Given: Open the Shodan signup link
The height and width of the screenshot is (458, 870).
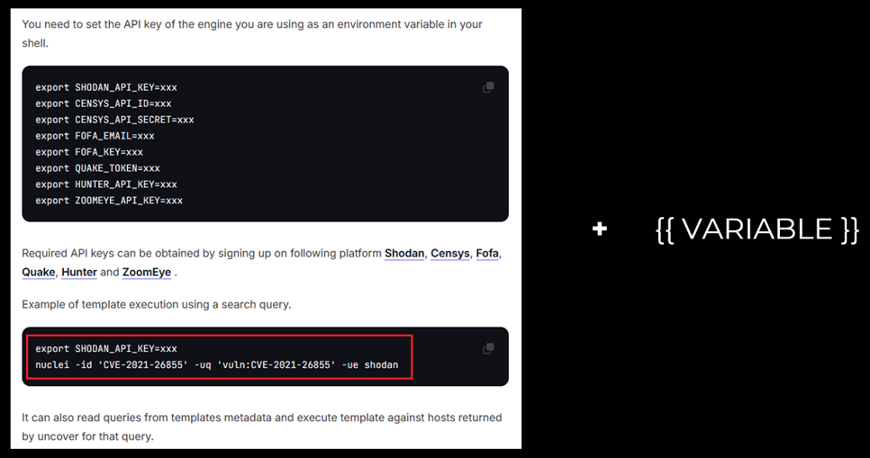Looking at the screenshot, I should pos(404,254).
